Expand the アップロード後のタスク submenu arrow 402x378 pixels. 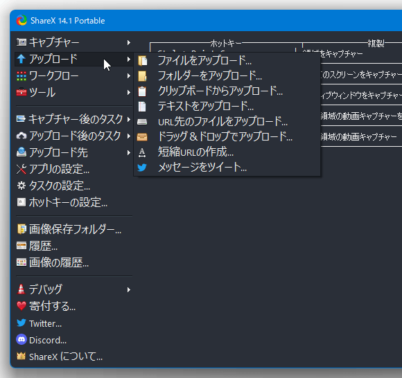[129, 136]
